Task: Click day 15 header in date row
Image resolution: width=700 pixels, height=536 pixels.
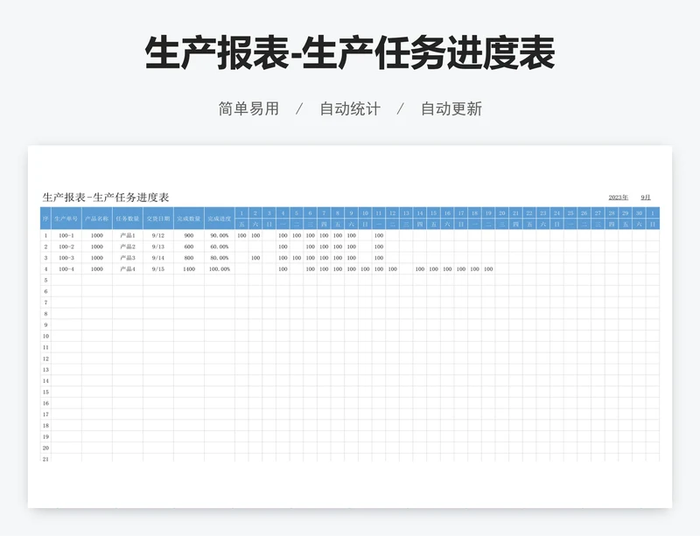Action: coord(433,212)
